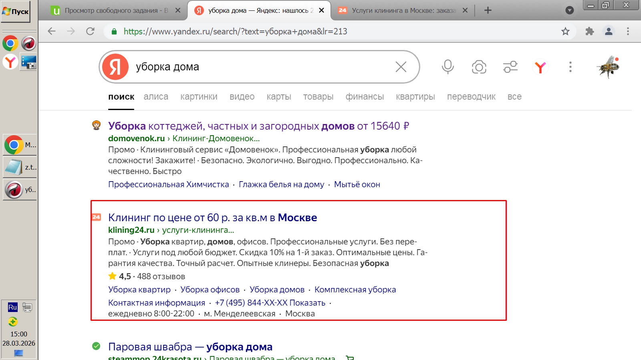Launch Yandex Browser from quick launch

(x=10, y=62)
